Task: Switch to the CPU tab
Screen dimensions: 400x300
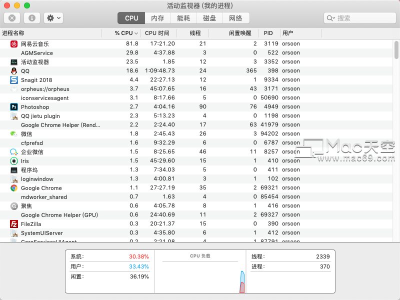Action: click(x=131, y=18)
